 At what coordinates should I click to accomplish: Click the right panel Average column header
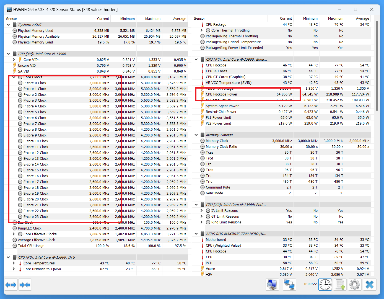tap(358, 18)
